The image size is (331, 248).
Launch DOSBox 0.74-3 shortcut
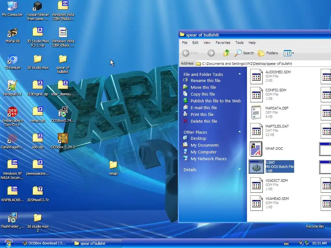63,141
